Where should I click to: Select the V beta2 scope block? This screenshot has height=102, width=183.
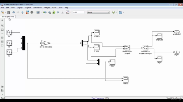coord(126,79)
